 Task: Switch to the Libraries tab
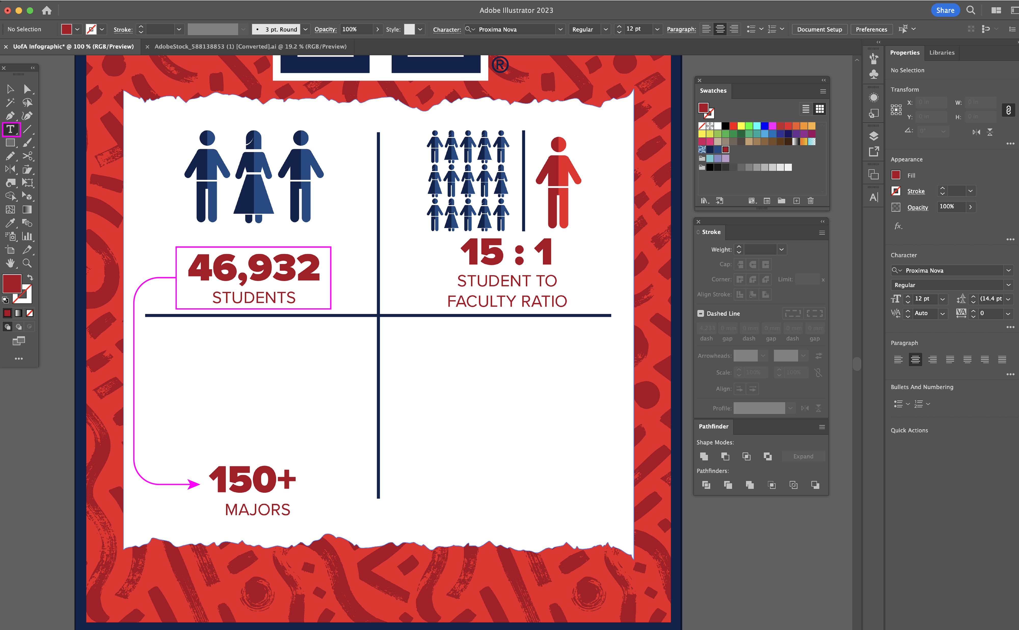click(942, 52)
